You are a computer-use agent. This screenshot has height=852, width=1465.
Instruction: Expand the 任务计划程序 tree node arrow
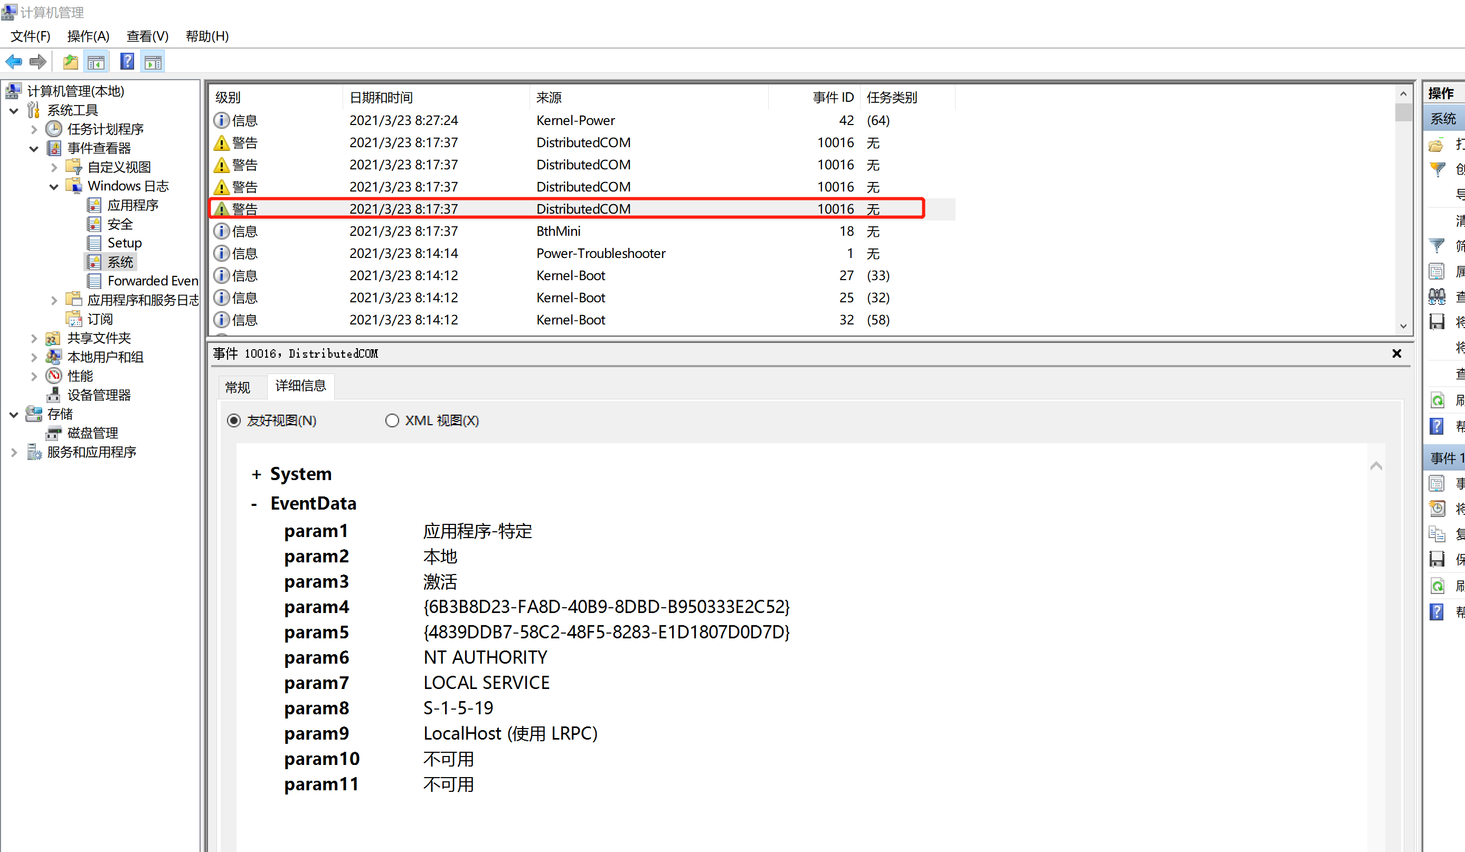tap(34, 129)
